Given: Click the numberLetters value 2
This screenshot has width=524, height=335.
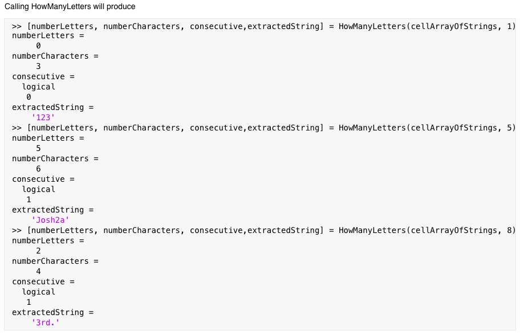Looking at the screenshot, I should (x=38, y=251).
